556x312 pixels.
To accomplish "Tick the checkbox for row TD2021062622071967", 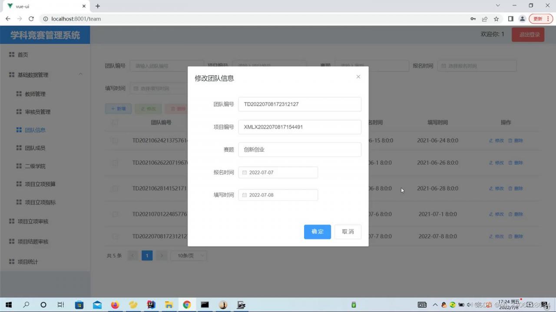I will (115, 163).
